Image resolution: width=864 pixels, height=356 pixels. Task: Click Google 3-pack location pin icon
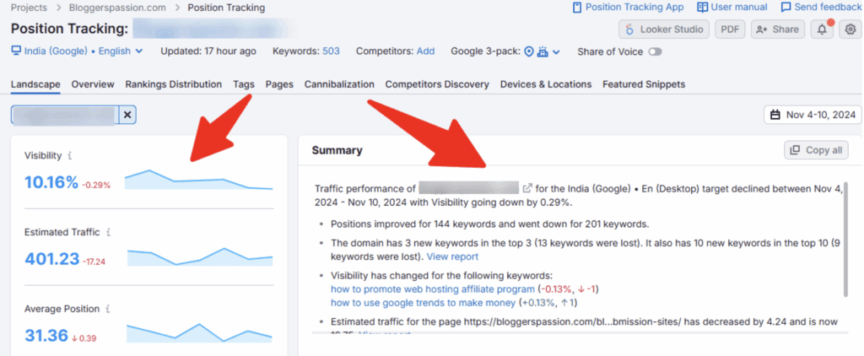click(529, 51)
